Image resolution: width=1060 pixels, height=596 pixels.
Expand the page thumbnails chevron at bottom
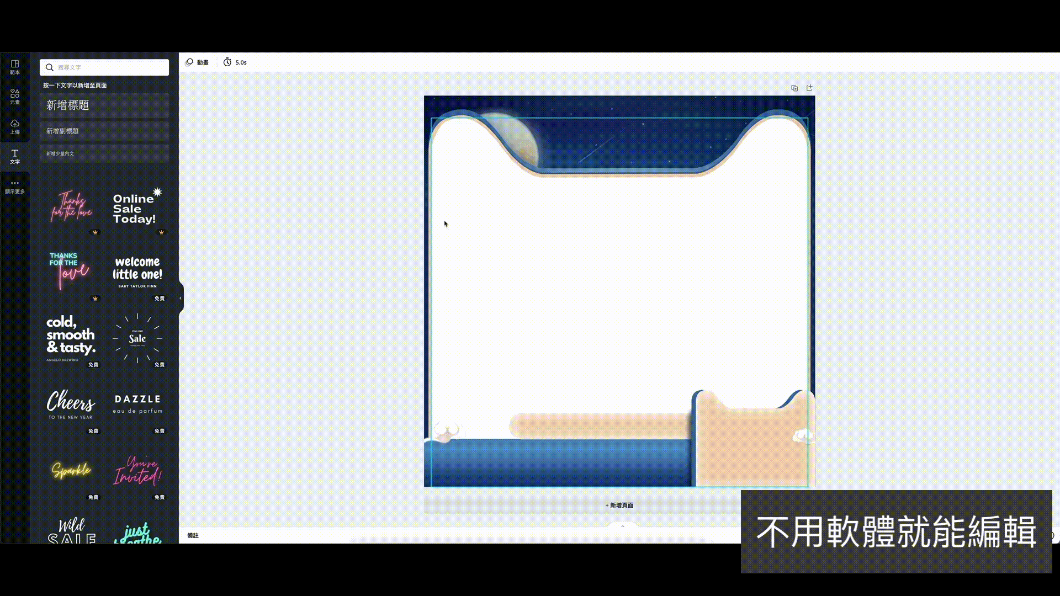pyautogui.click(x=623, y=526)
